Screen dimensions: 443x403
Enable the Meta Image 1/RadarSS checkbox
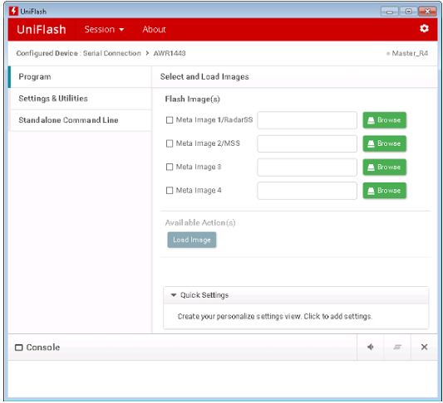coord(170,120)
